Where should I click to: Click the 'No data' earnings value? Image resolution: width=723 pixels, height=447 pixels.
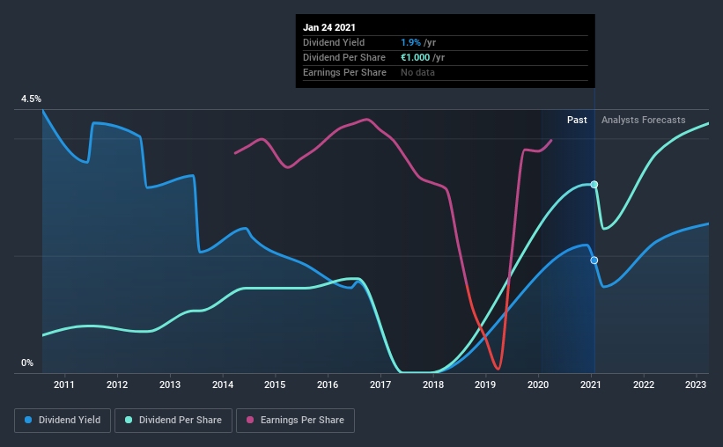coord(417,72)
